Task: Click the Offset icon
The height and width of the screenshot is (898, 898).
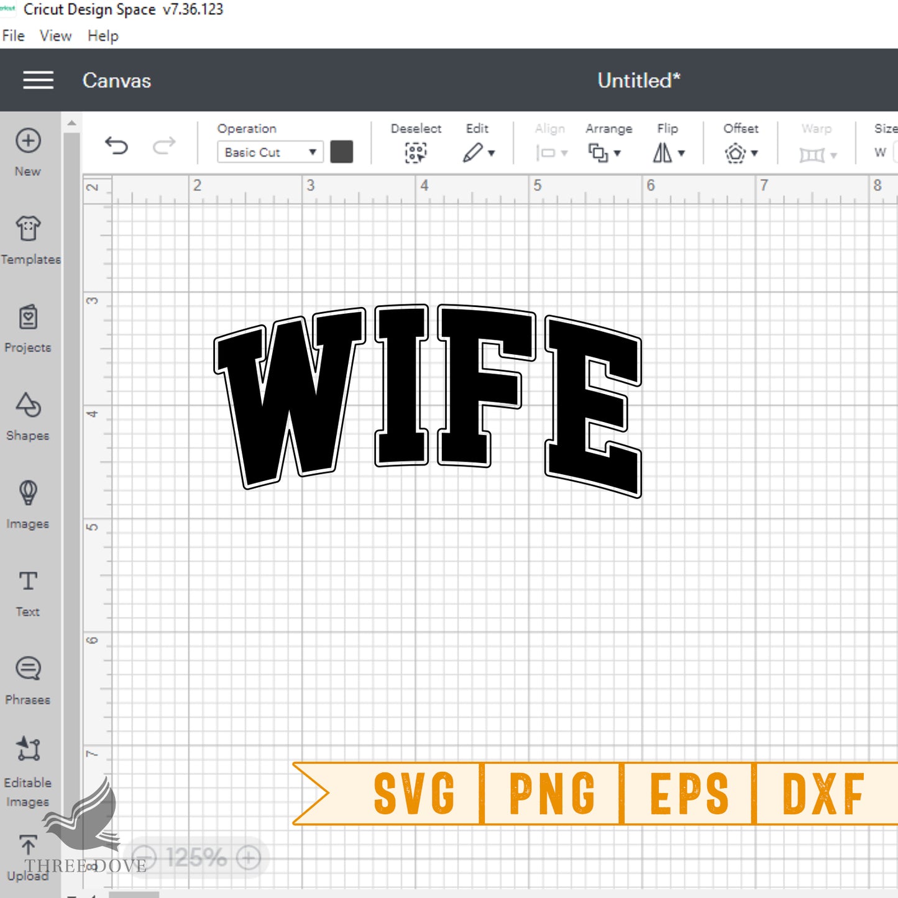Action: pyautogui.click(x=735, y=153)
